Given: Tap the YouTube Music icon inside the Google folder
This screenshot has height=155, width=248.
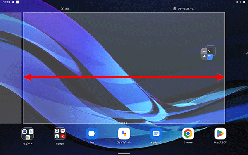Looking at the screenshot, I should point(63,136).
